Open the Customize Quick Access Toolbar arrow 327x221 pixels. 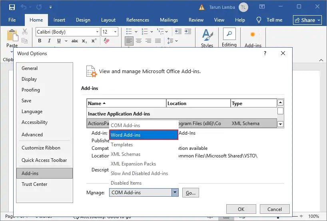coord(50,7)
